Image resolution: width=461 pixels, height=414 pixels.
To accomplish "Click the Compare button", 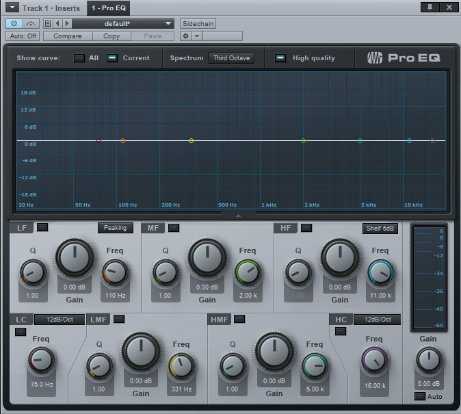I will pos(68,36).
